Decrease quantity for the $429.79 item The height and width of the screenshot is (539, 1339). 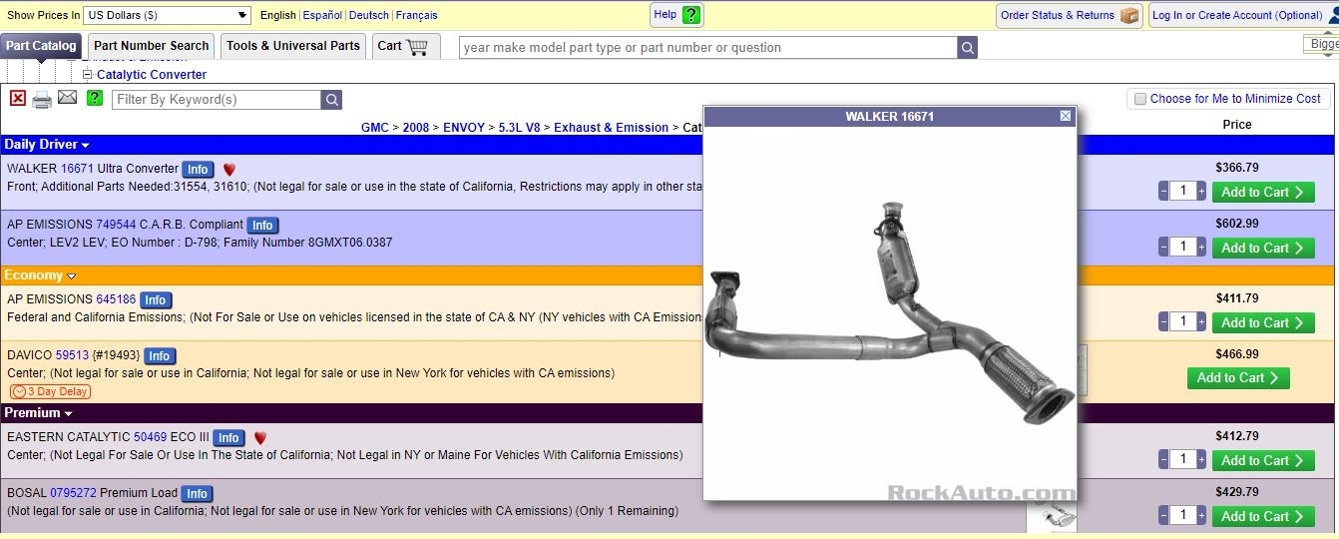(1163, 516)
